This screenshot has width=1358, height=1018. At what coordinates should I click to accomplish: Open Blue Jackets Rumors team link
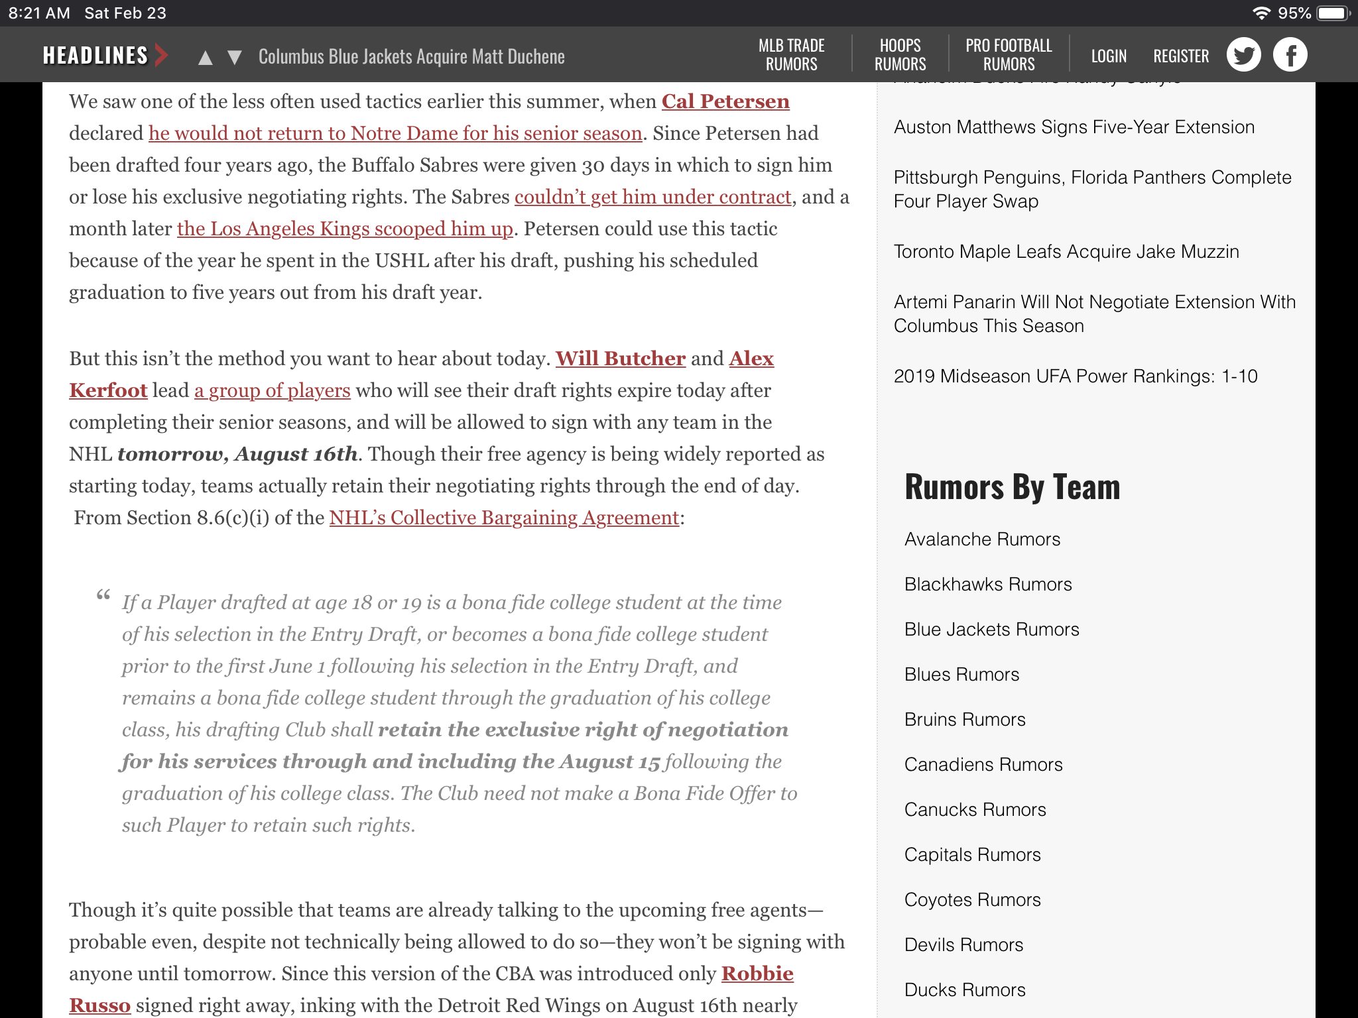[x=992, y=630]
